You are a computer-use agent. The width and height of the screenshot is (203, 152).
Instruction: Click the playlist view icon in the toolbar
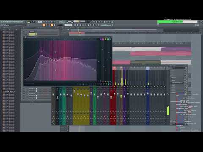[x=75, y=25]
